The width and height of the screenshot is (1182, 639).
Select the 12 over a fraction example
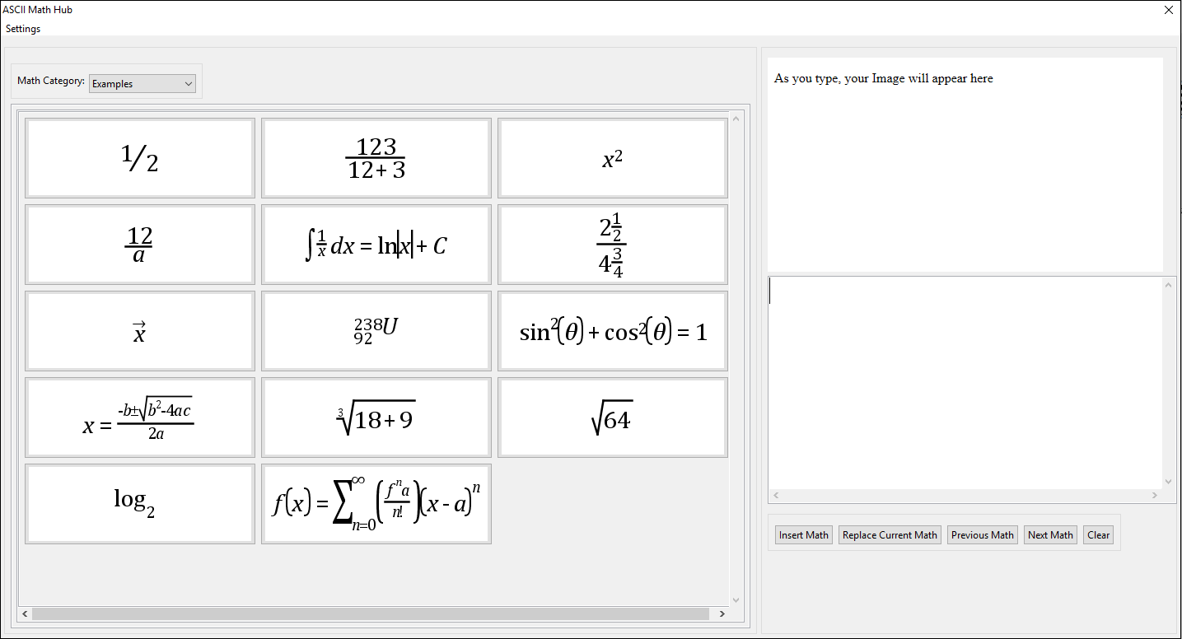pyautogui.click(x=140, y=245)
